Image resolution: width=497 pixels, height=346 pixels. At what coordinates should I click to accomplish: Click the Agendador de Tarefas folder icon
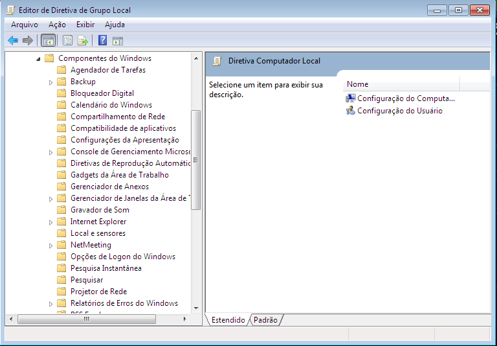[61, 70]
